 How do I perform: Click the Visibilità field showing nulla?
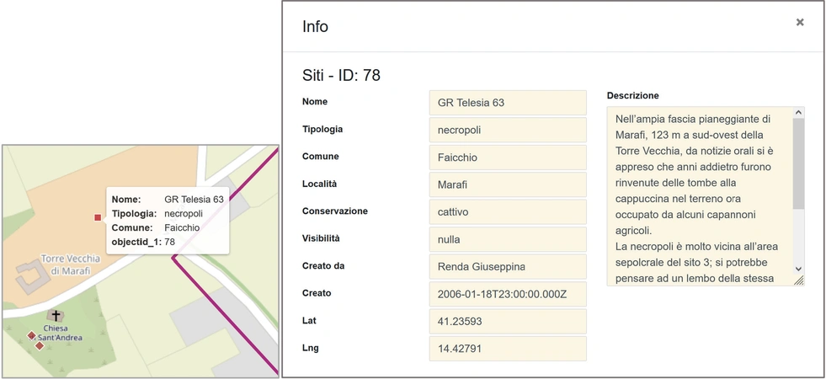click(507, 239)
